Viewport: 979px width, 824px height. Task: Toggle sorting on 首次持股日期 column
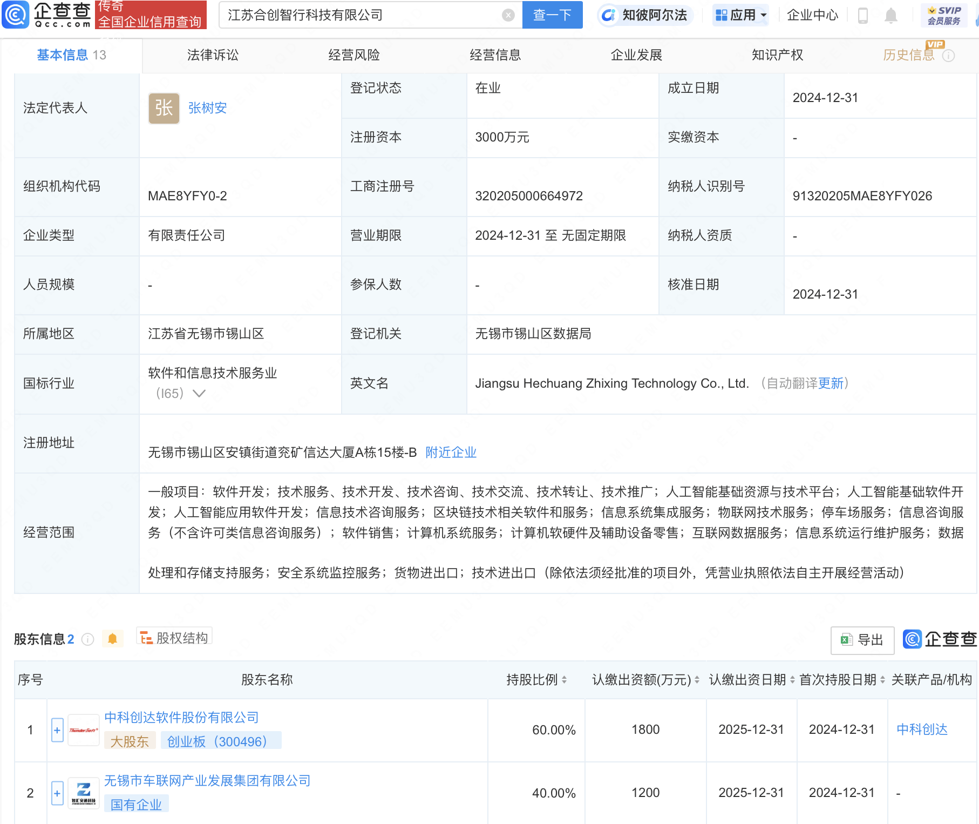[x=882, y=680]
